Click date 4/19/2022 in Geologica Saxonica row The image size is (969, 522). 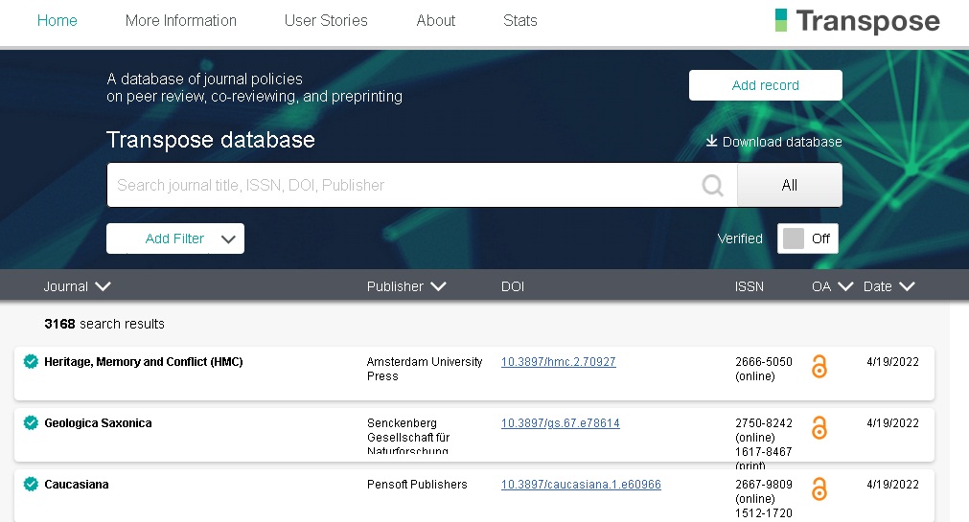point(892,422)
